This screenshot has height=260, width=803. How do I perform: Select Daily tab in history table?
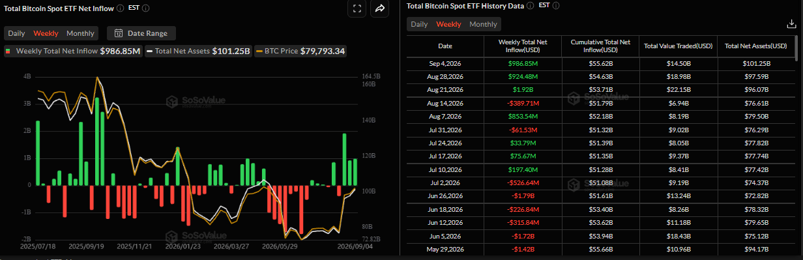(419, 24)
